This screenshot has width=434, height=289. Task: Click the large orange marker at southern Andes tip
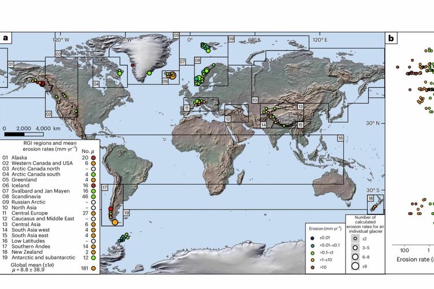click(115, 221)
